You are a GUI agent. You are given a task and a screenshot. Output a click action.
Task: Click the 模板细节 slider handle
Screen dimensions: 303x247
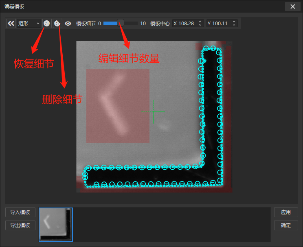pos(121,23)
